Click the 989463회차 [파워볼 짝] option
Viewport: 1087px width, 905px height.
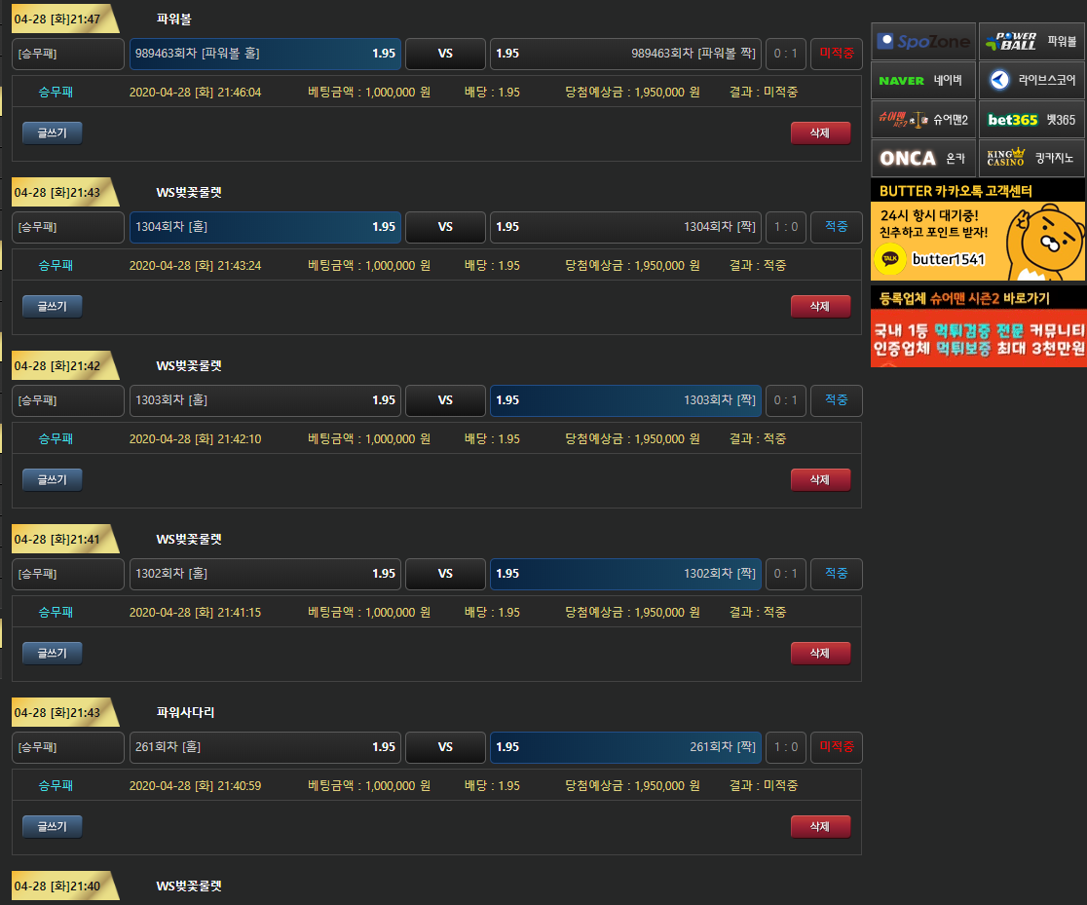625,54
